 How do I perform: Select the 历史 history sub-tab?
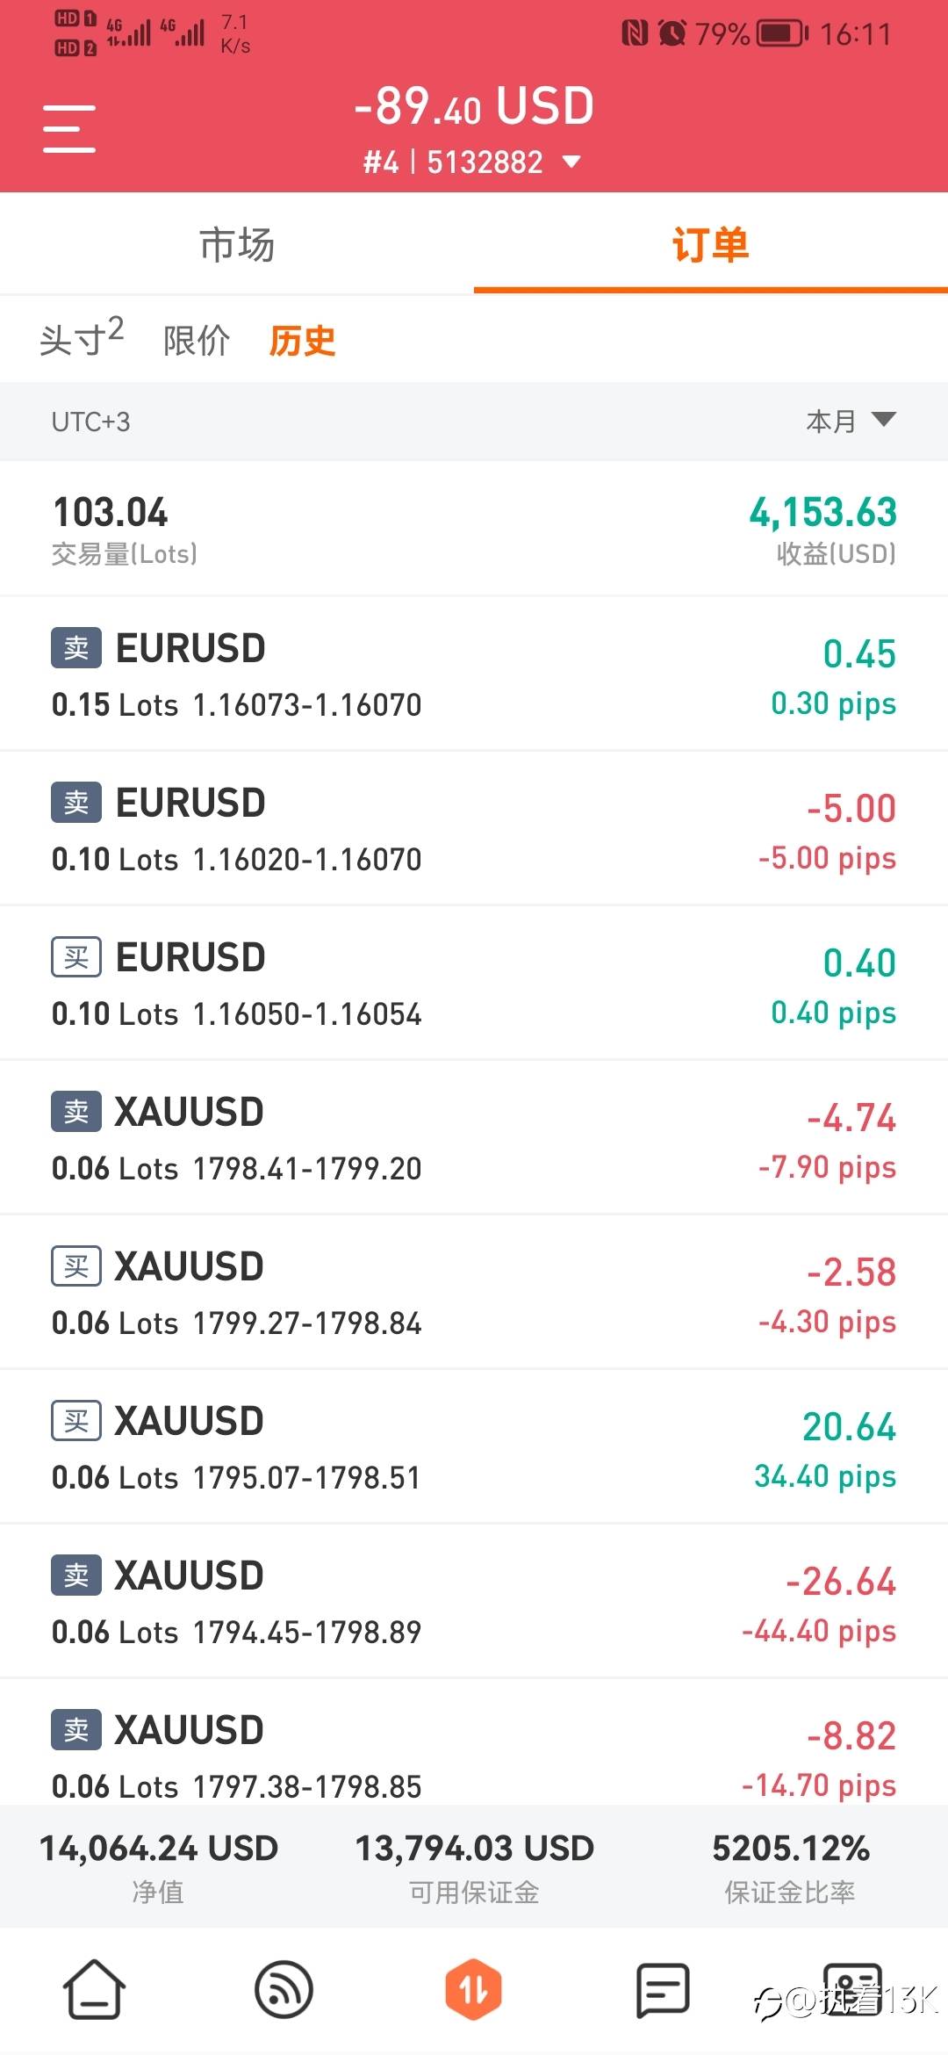click(302, 341)
